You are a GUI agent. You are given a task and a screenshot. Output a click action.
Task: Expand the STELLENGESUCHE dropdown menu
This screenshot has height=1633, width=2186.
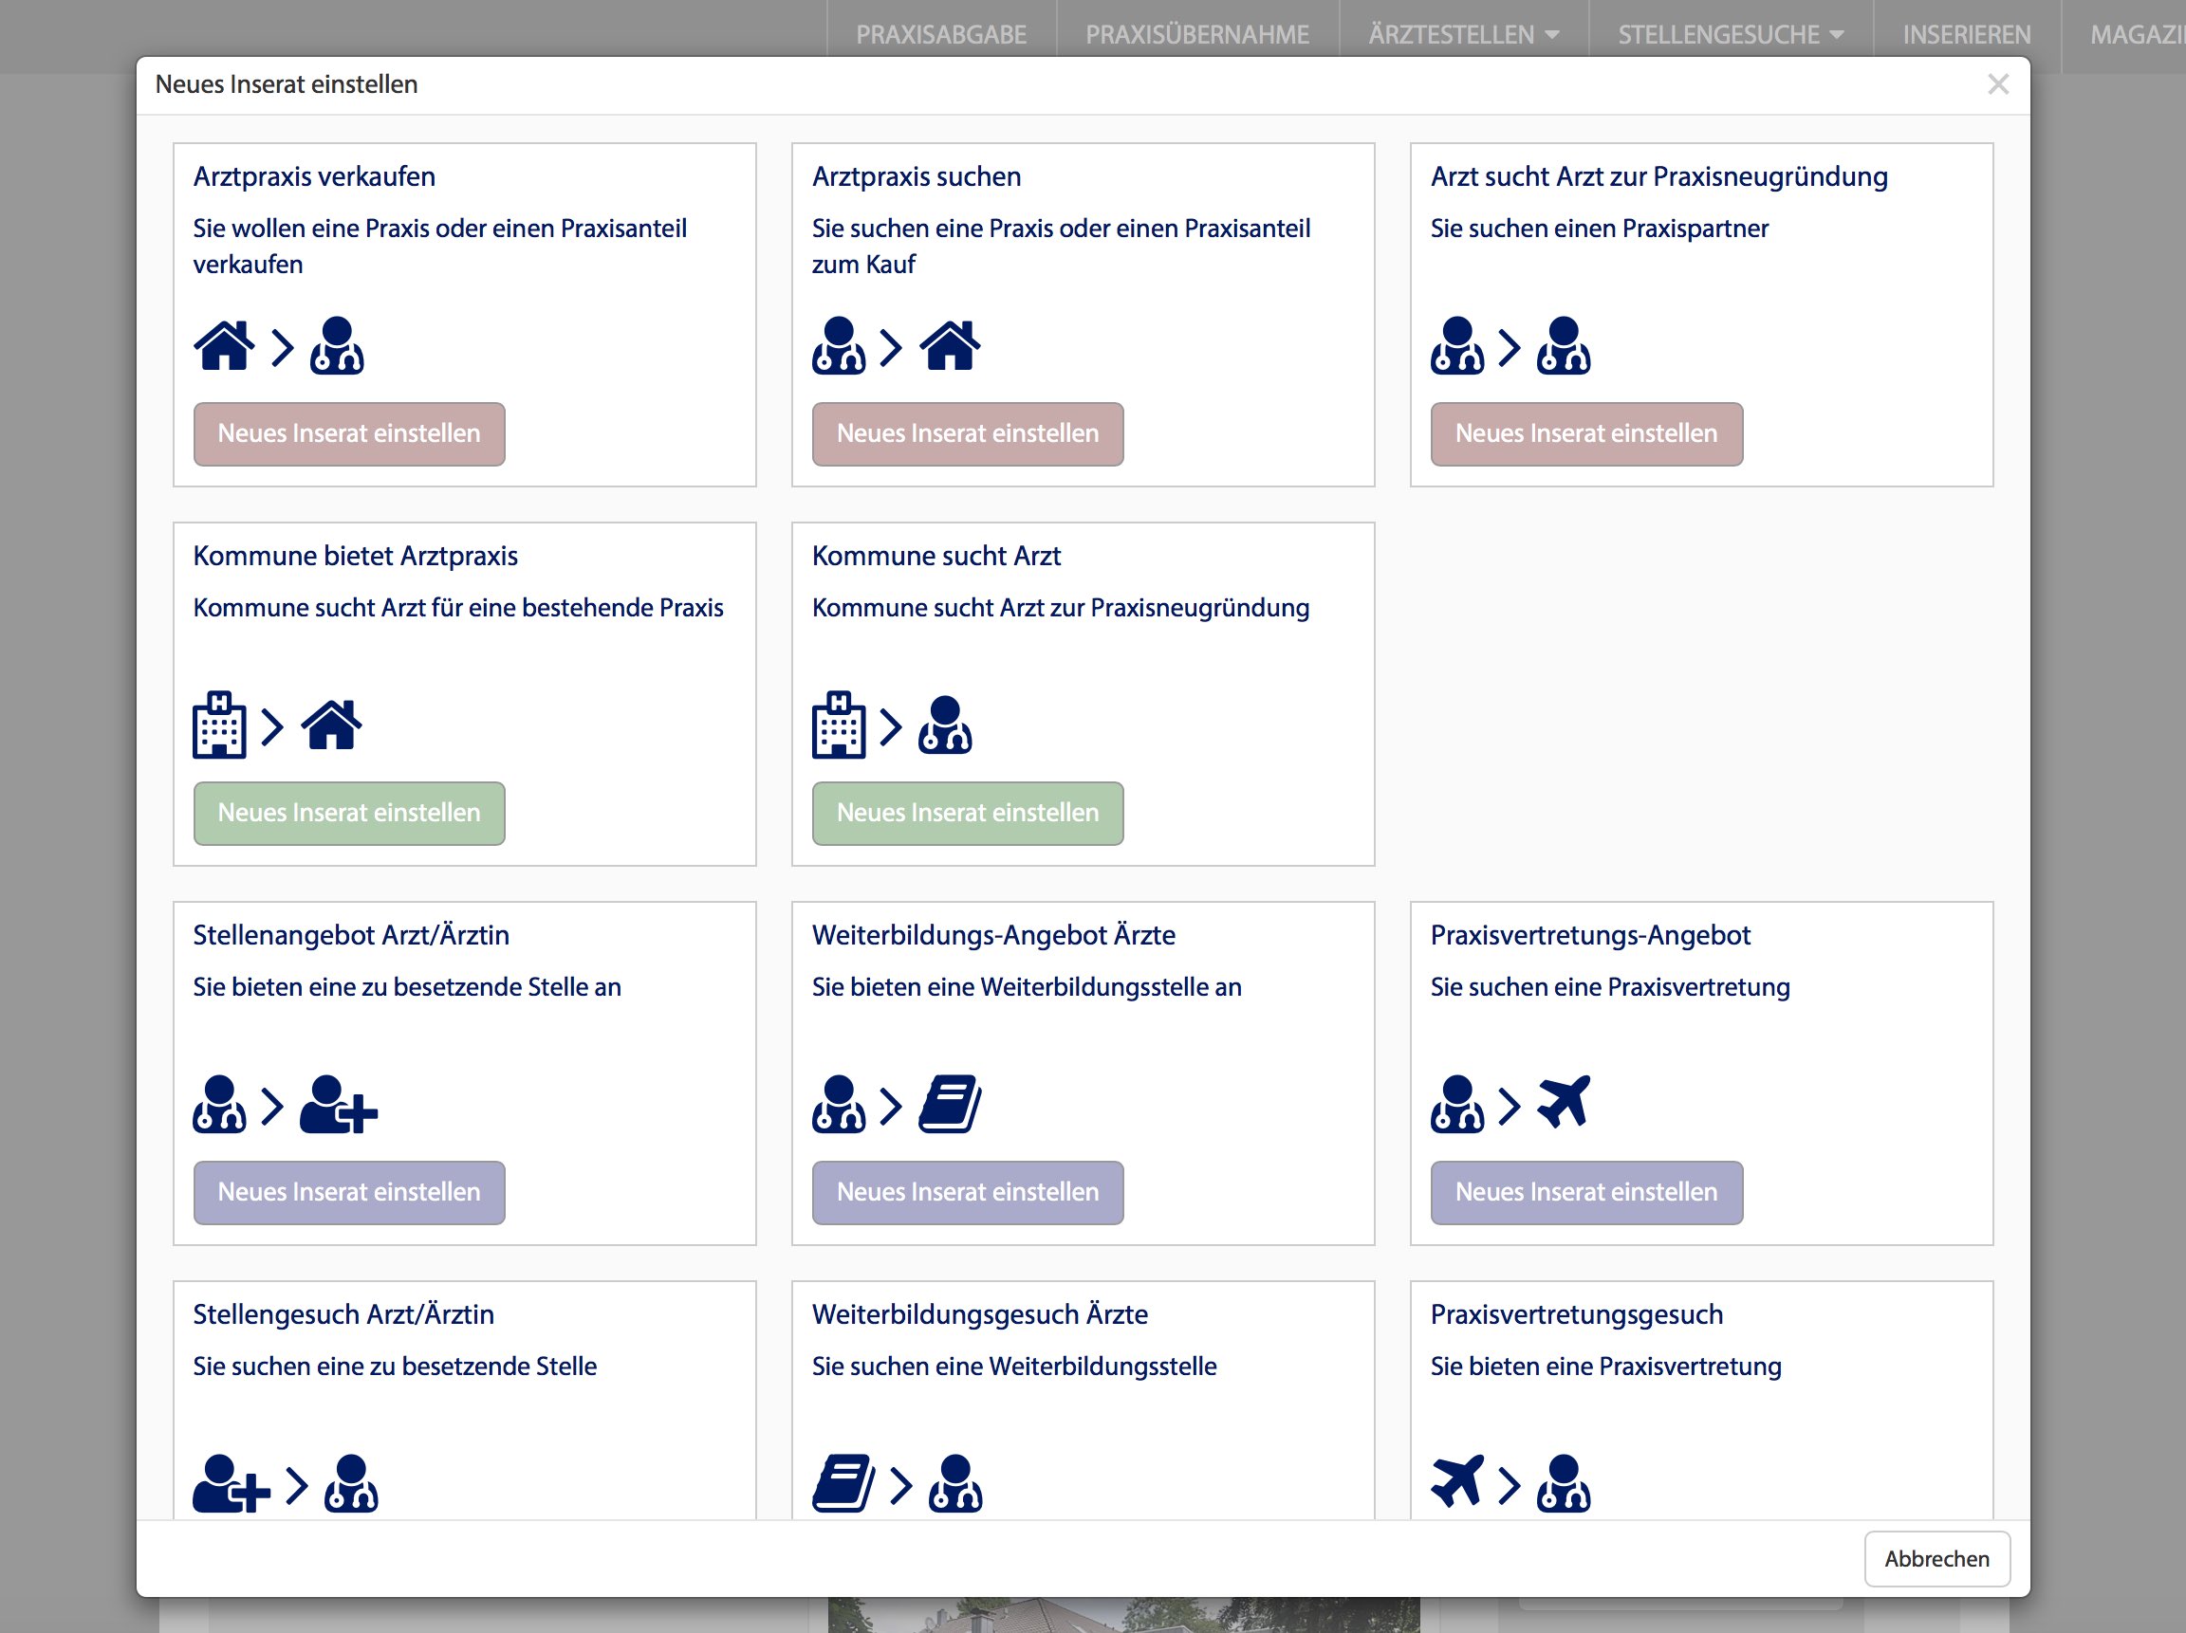point(1731,36)
